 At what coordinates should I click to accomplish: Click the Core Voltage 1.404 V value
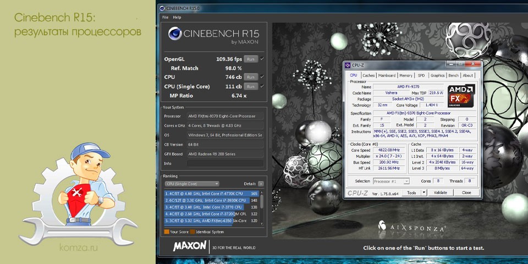(432, 105)
